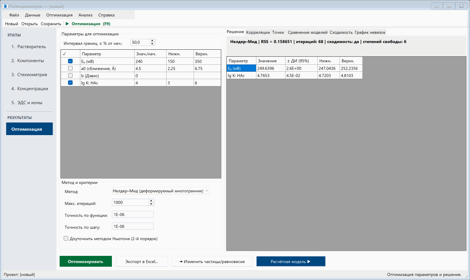The height and width of the screenshot is (280, 470).
Task: Click the green play icon for Оптимизация (F9)
Action: coord(67,24)
